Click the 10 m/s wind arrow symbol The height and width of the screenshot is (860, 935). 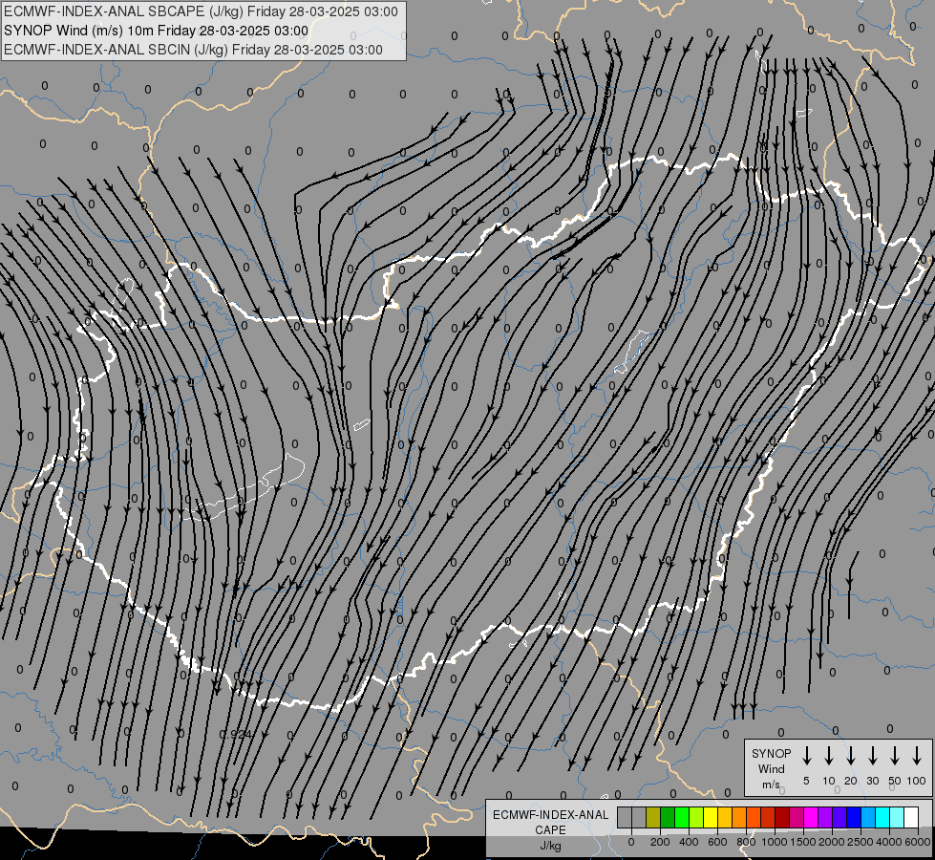pyautogui.click(x=828, y=756)
